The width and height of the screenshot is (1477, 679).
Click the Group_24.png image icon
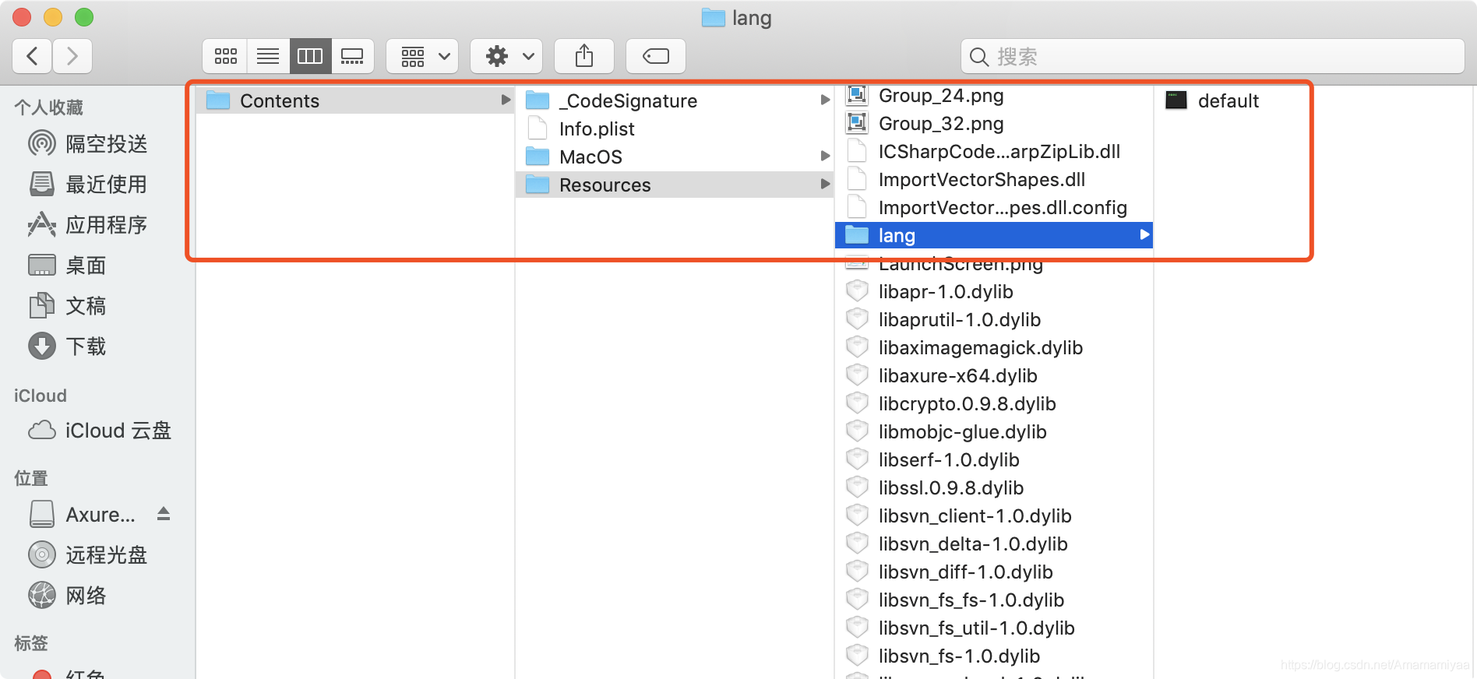click(857, 95)
